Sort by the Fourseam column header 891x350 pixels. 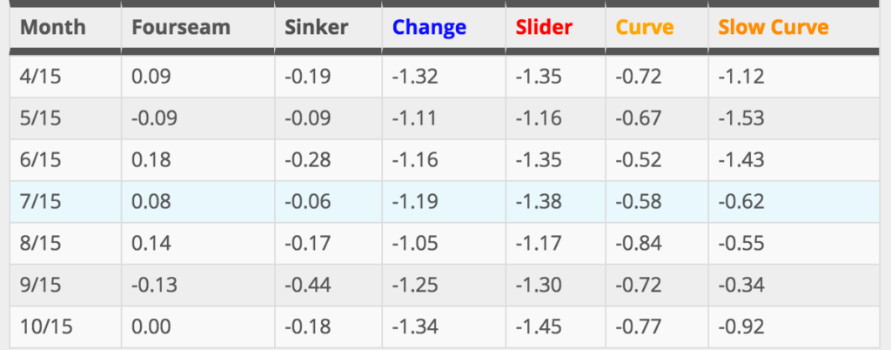point(181,27)
